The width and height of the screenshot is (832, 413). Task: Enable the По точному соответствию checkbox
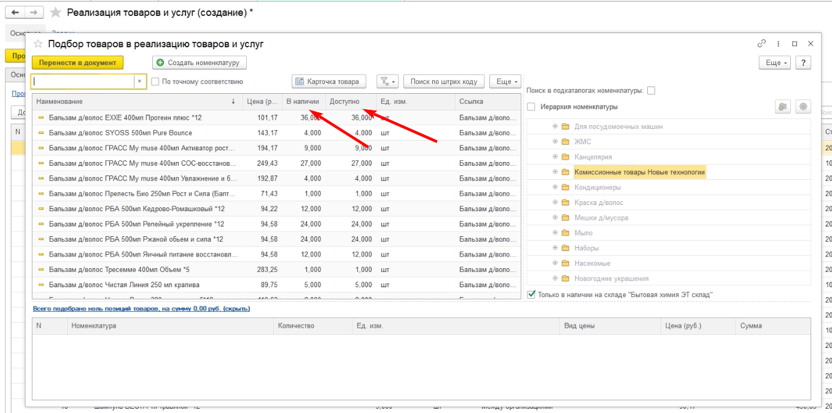[156, 82]
